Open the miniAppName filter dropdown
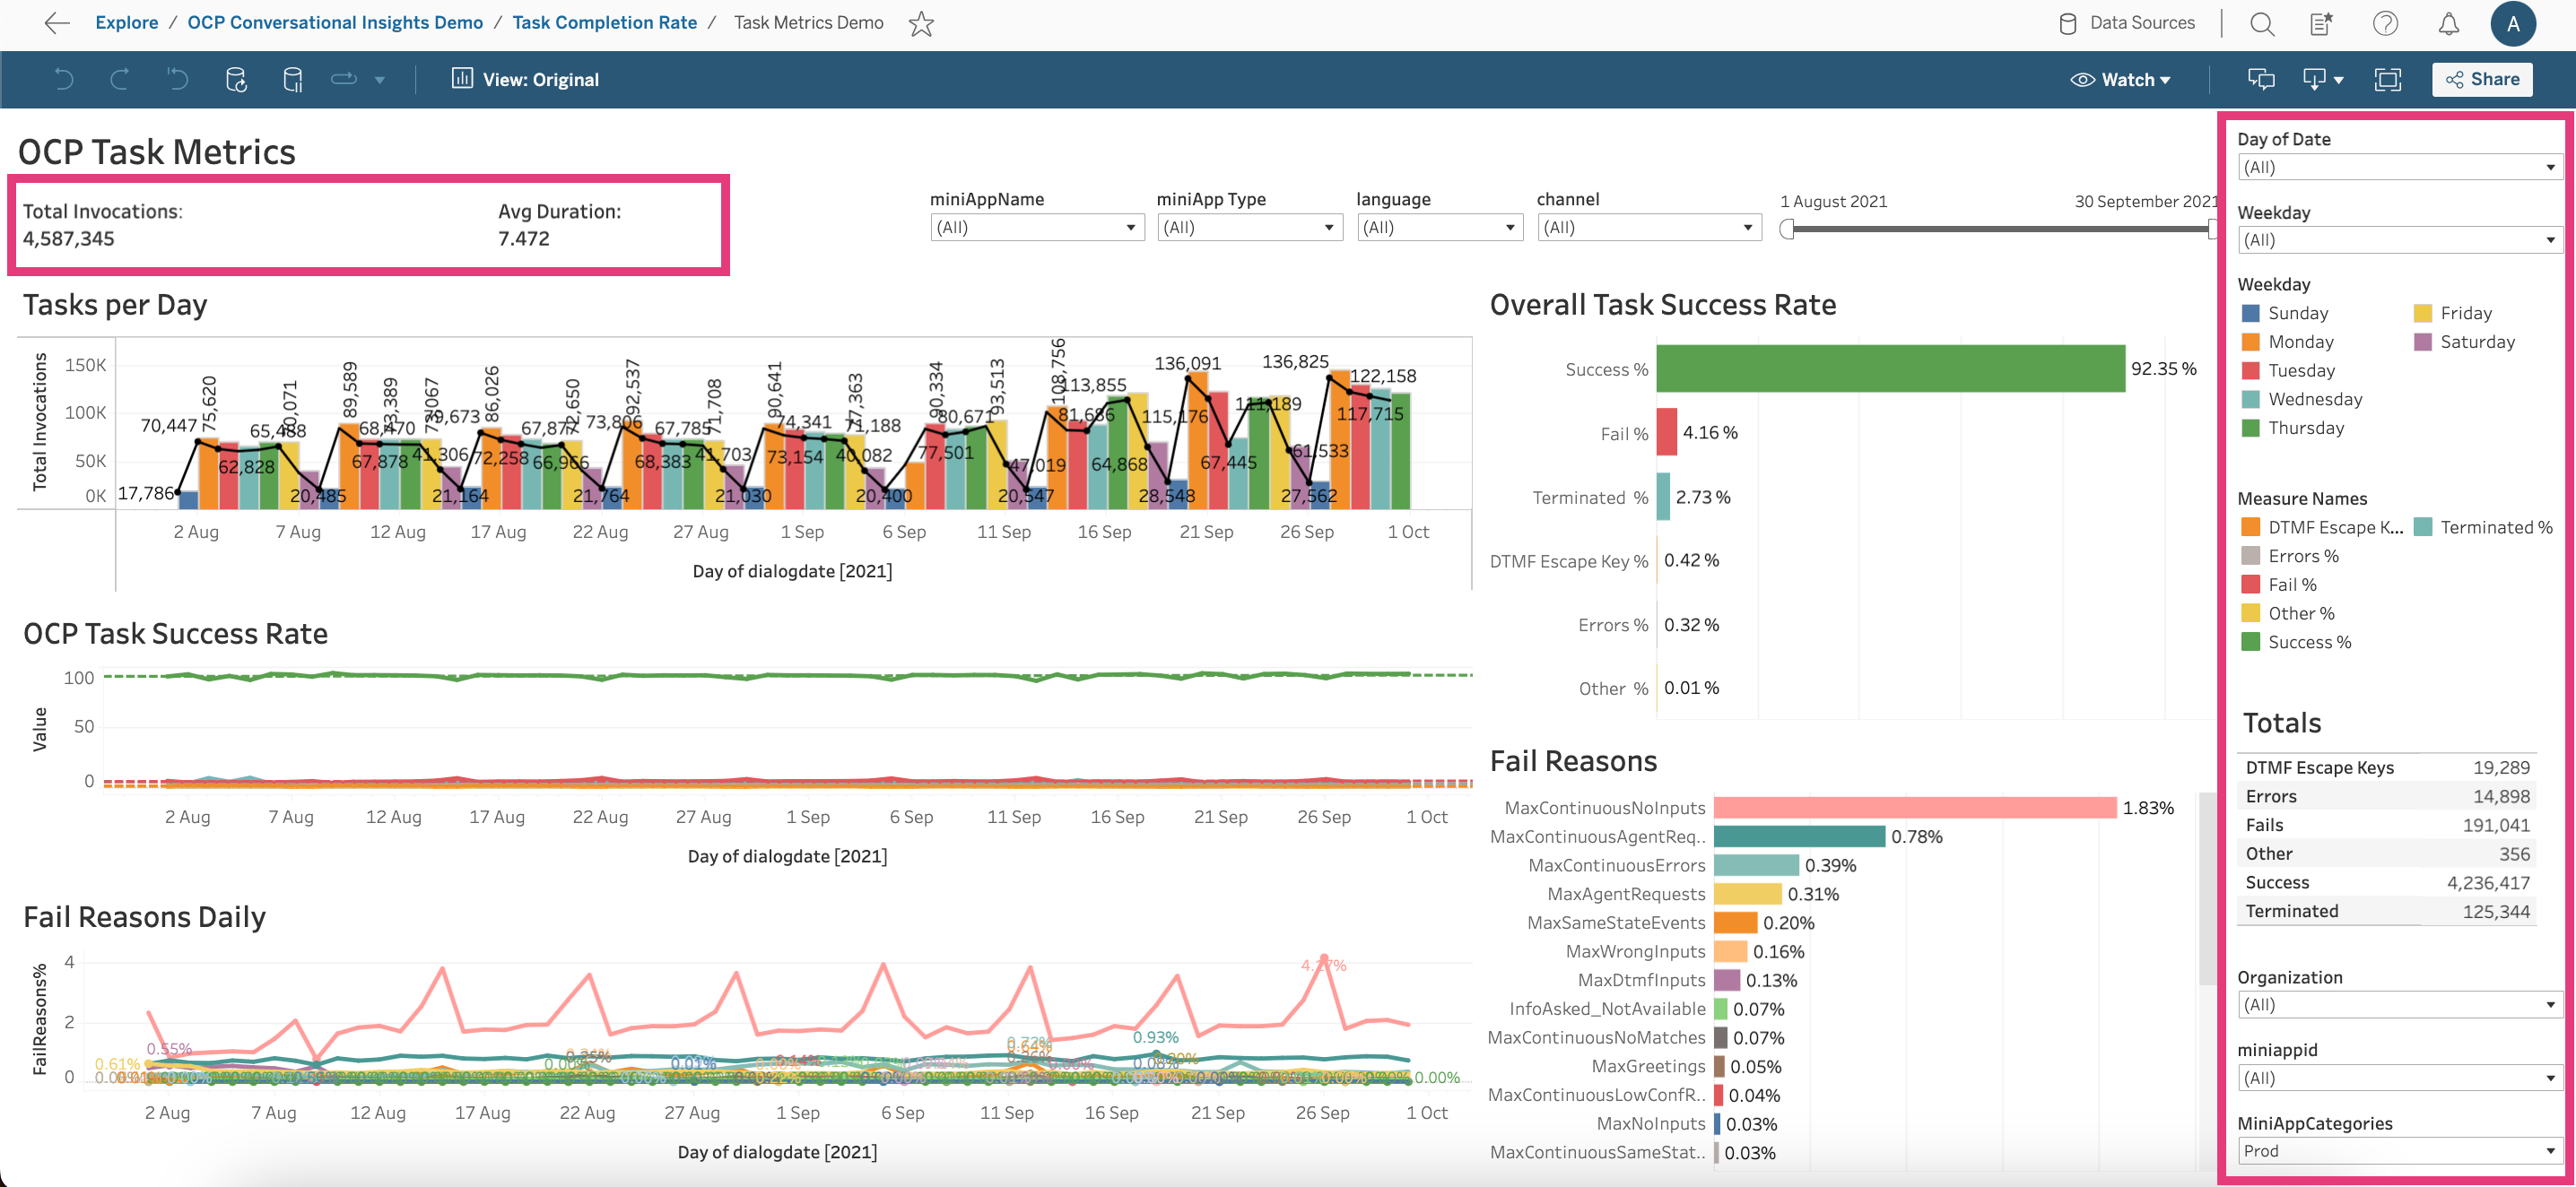 pyautogui.click(x=1036, y=227)
